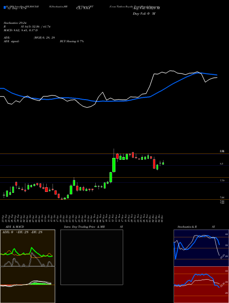Select the Stochastics: 29.24 value
229x303 pixels.
(15, 23)
